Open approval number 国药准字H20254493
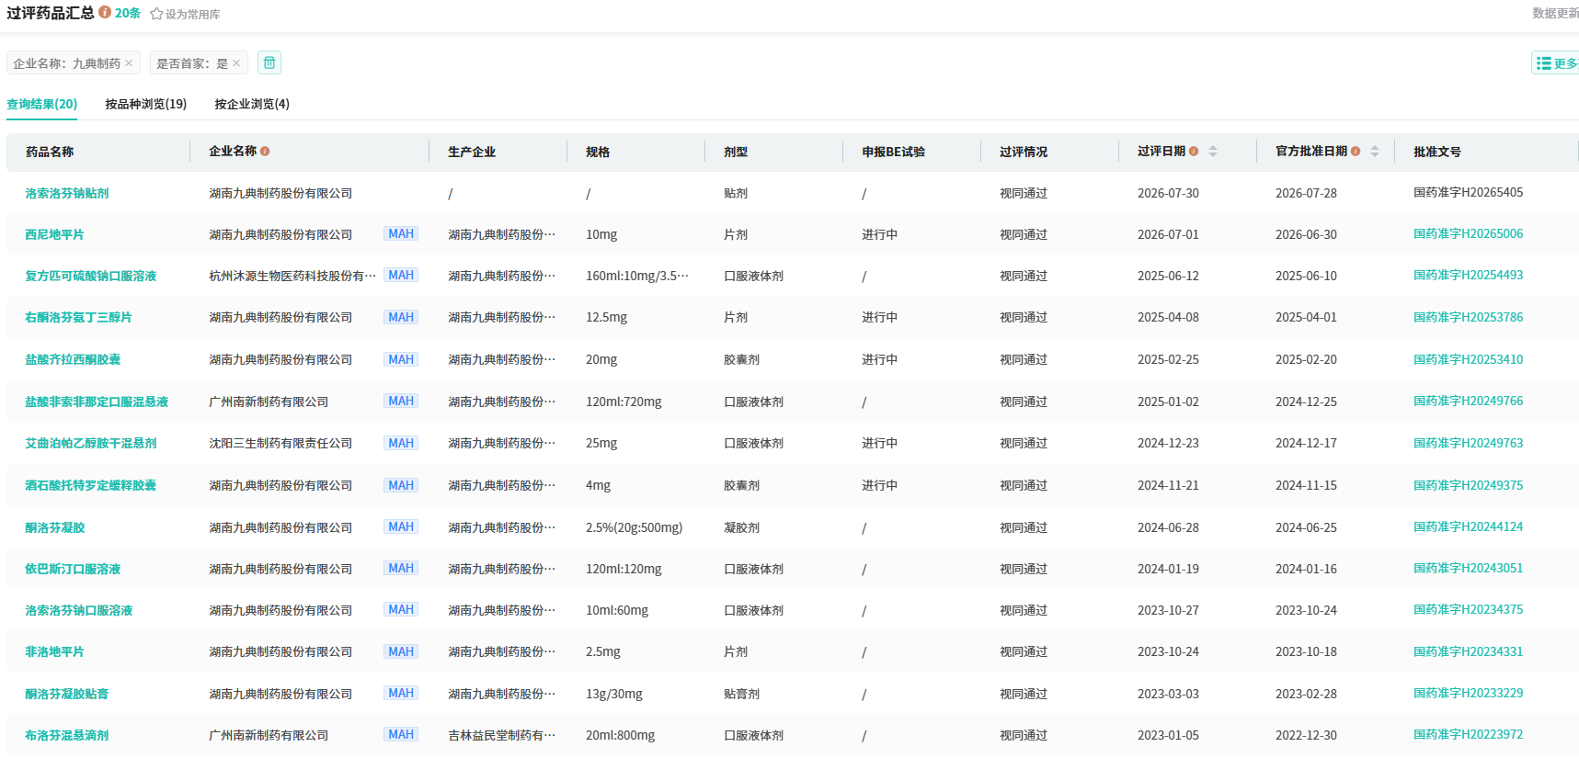Screen dimensions: 1579x758 1468,276
